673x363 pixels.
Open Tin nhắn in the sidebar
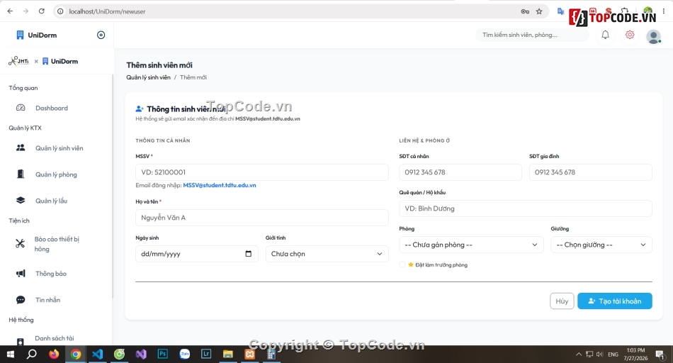(x=47, y=300)
